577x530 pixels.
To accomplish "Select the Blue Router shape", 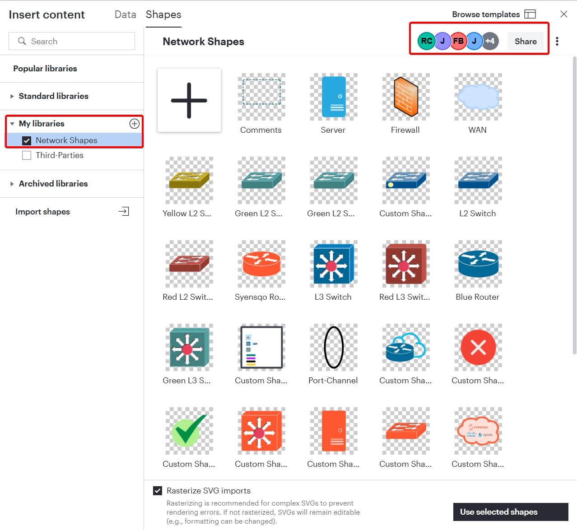I will click(478, 264).
